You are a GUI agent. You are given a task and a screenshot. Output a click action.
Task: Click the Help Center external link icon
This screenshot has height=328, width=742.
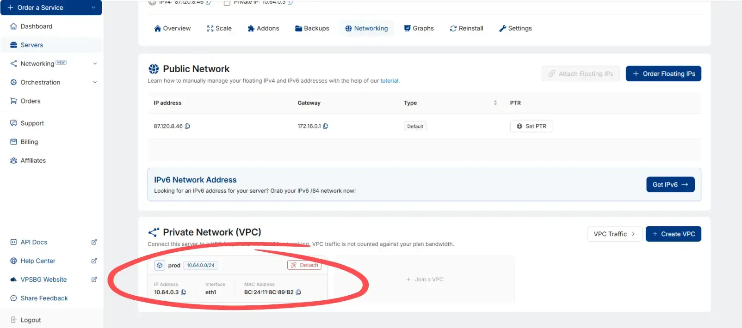pyautogui.click(x=94, y=261)
